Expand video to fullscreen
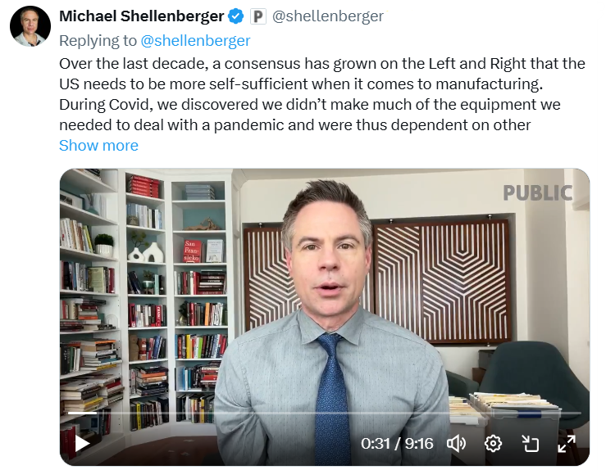The image size is (606, 470). click(x=567, y=444)
